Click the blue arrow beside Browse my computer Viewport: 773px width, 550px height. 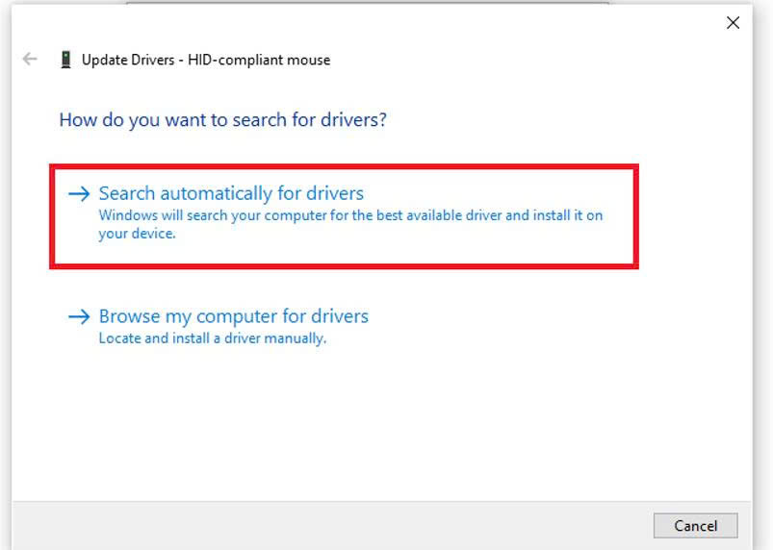79,316
